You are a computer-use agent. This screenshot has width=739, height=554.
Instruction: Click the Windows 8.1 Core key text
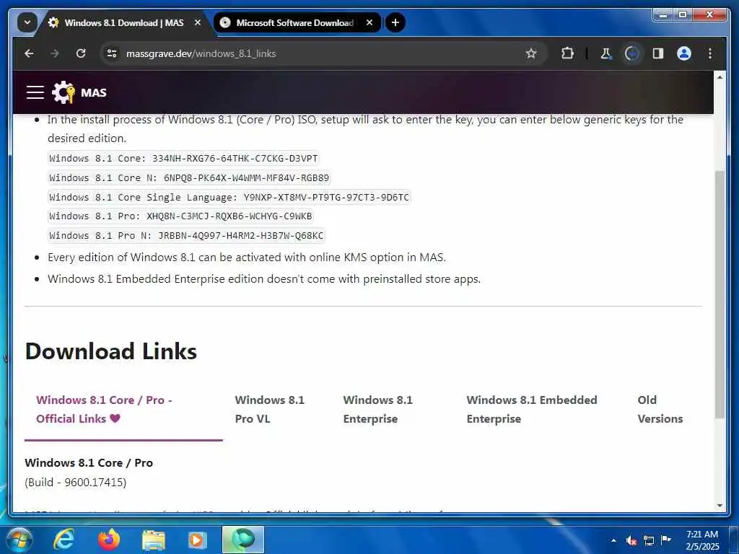coord(183,158)
